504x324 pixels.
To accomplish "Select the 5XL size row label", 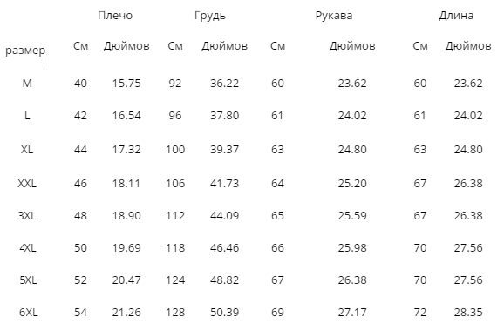I will tap(28, 280).
